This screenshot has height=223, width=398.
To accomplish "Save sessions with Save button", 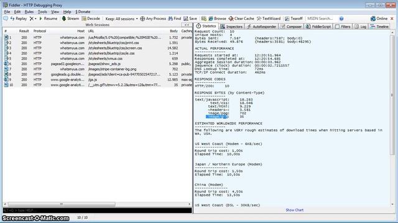I will tap(190, 19).
